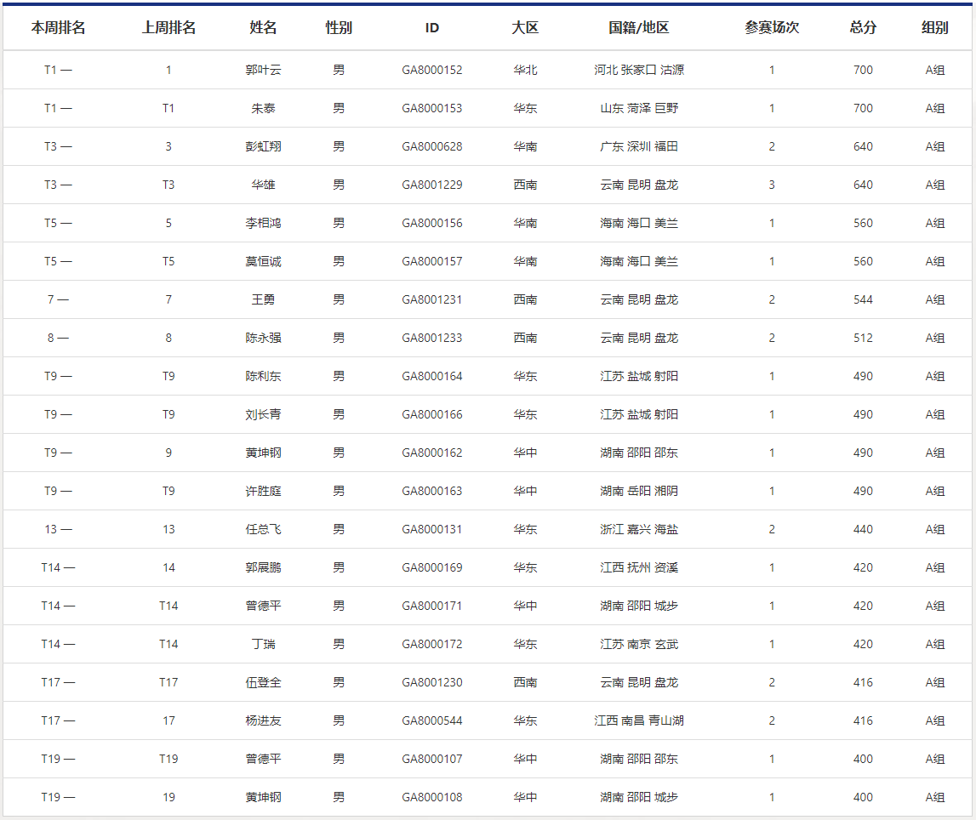Select player name 王勇
The height and width of the screenshot is (820, 976).
(263, 299)
